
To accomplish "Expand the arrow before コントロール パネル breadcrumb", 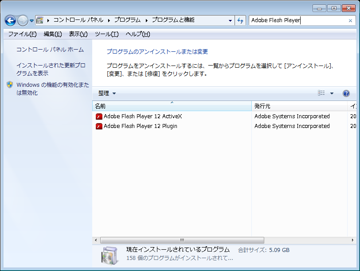I will [x=48, y=20].
